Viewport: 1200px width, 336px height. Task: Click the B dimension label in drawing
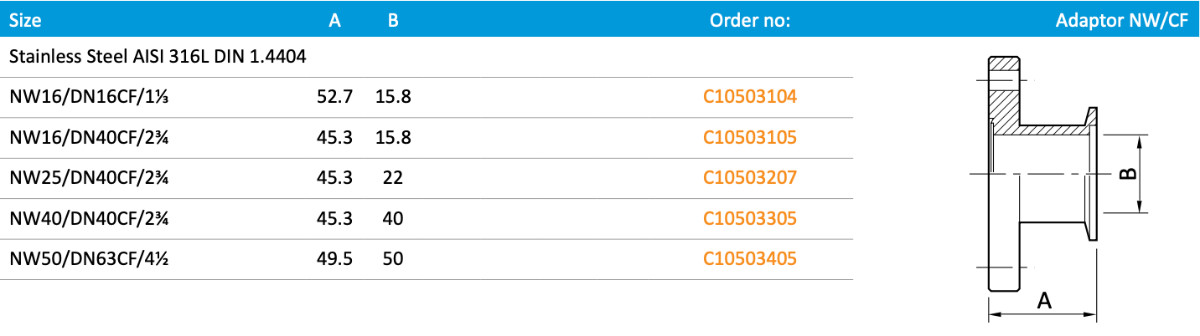pos(1128,174)
